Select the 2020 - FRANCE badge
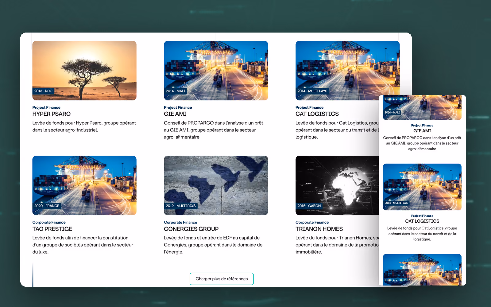The width and height of the screenshot is (491, 307). pos(47,206)
